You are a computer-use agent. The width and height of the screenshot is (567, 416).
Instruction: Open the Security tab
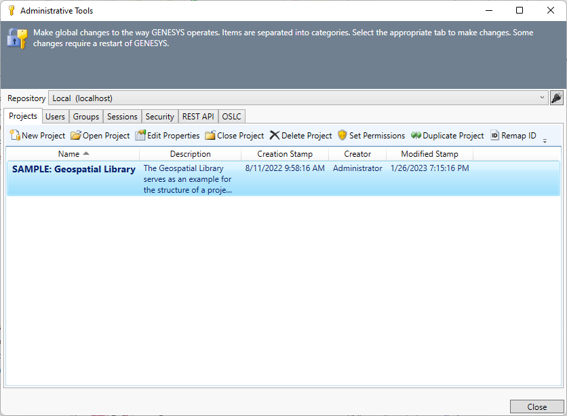159,116
